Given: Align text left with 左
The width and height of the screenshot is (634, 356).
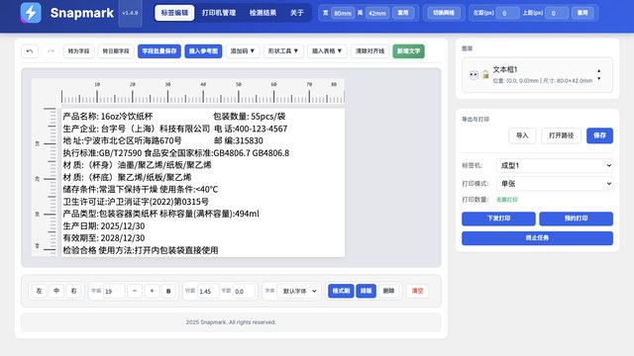Looking at the screenshot, I should pos(39,291).
